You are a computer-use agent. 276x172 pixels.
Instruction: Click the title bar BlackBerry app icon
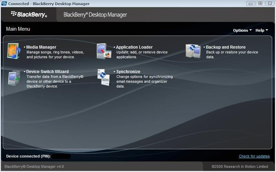4,3
